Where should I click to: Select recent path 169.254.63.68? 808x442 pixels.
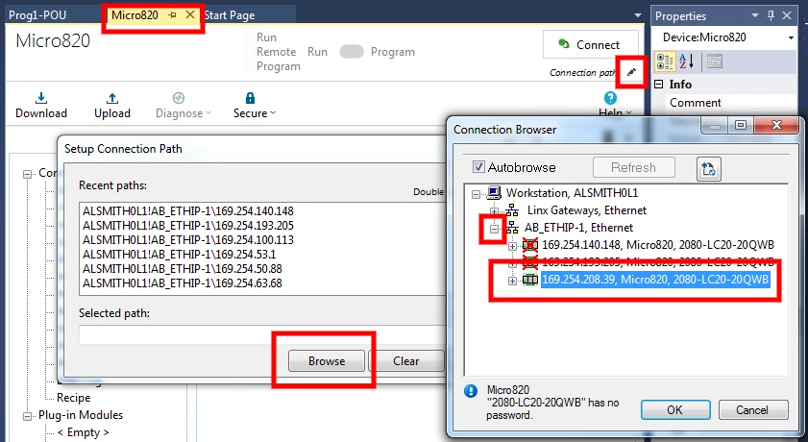click(x=183, y=283)
